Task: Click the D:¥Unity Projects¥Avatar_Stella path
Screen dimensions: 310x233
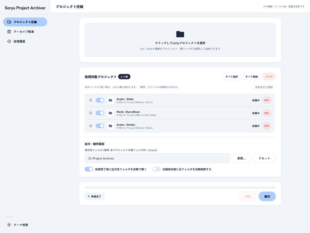Action: point(134,103)
